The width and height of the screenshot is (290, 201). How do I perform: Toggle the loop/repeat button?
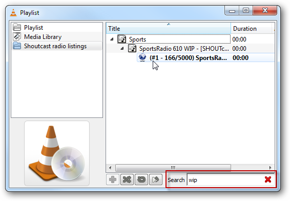(x=141, y=179)
